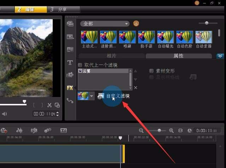Open the Graphics panel

70,75
